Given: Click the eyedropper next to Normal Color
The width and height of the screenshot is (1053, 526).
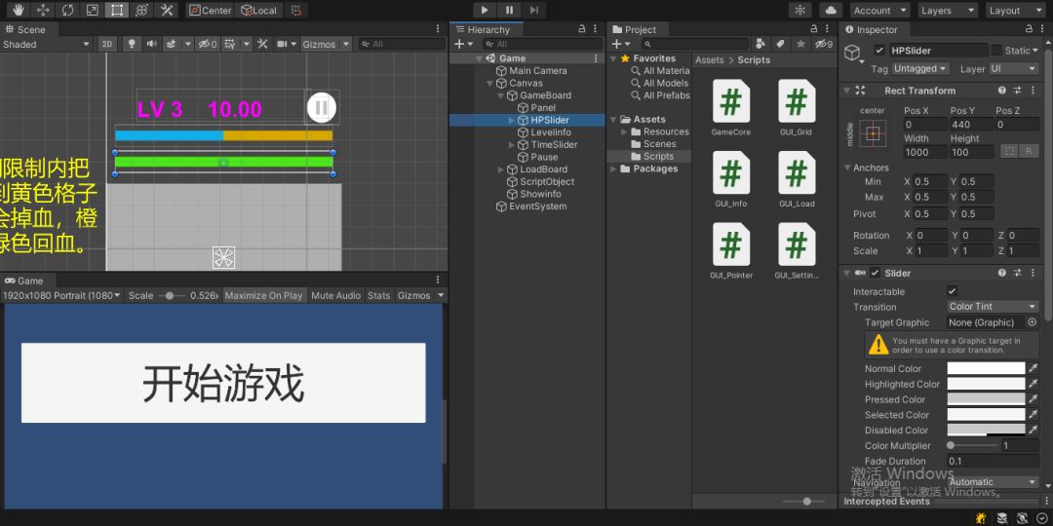Looking at the screenshot, I should [1033, 368].
